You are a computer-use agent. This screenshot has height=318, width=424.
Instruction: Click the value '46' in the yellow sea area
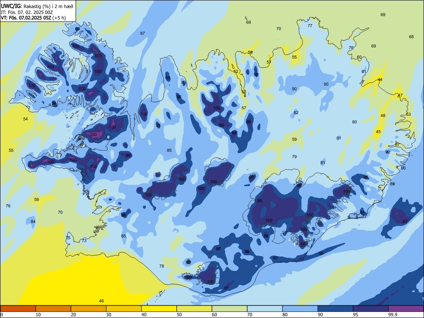pyautogui.click(x=101, y=301)
